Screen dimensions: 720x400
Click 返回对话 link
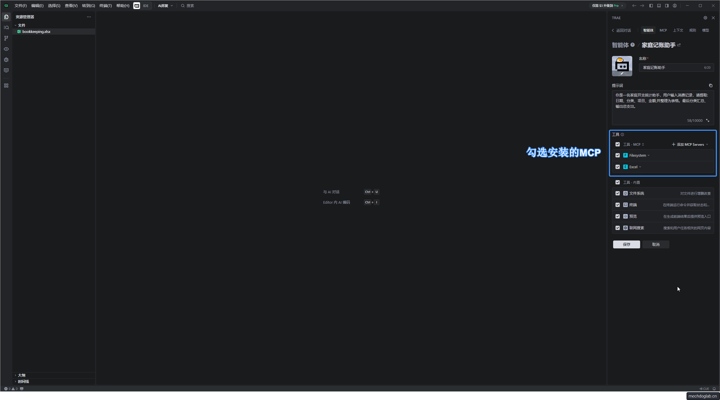pyautogui.click(x=622, y=30)
